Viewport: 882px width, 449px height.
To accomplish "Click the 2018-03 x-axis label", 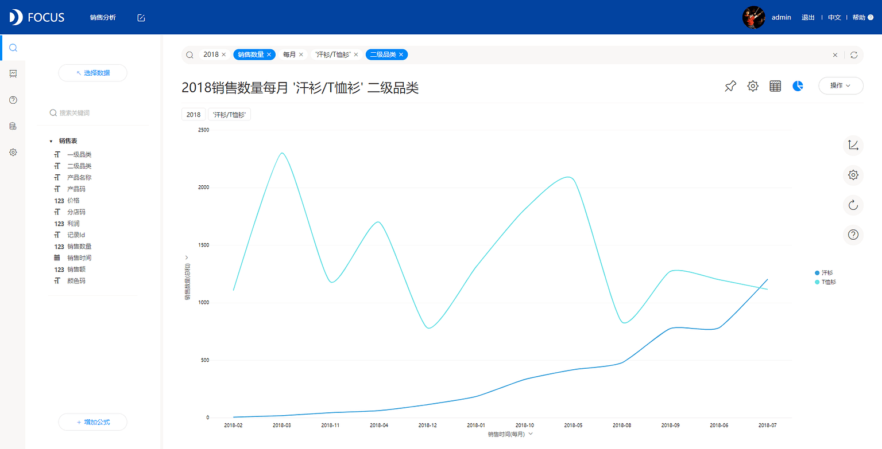I will (282, 425).
